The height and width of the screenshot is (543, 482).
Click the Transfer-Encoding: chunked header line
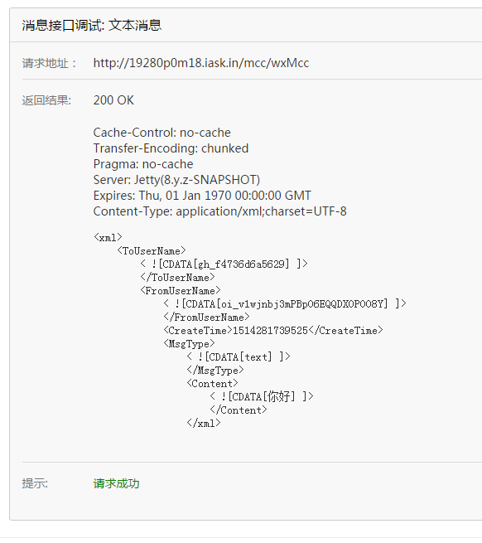pos(171,148)
